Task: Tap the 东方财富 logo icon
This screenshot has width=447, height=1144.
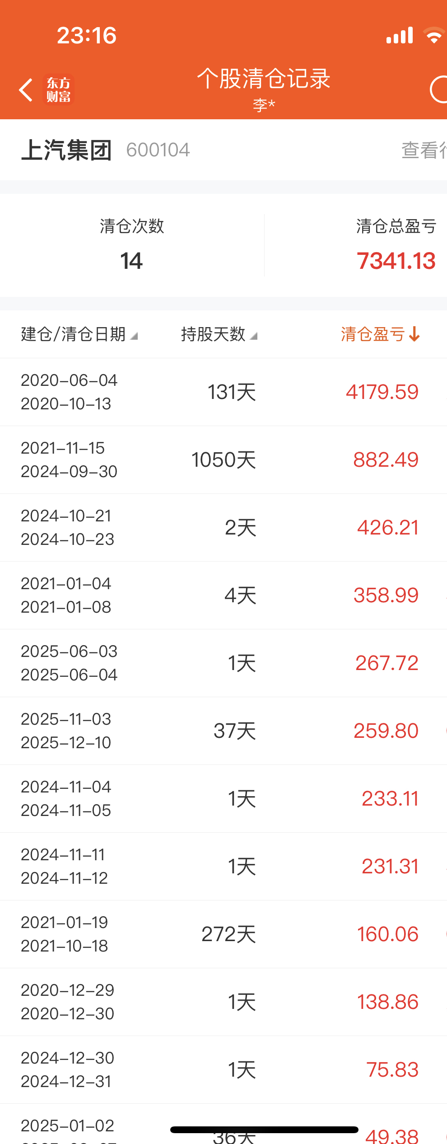Action: pos(59,90)
